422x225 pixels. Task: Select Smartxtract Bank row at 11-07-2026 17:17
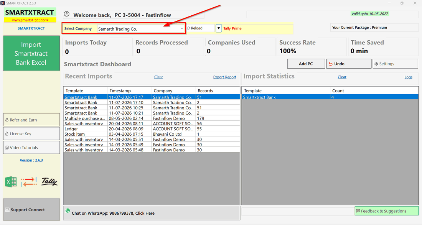pyautogui.click(x=152, y=97)
